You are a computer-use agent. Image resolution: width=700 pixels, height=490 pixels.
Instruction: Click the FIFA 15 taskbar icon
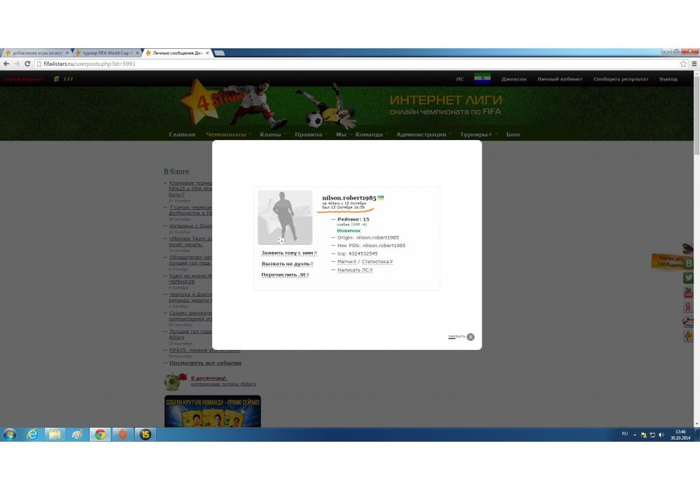[145, 434]
